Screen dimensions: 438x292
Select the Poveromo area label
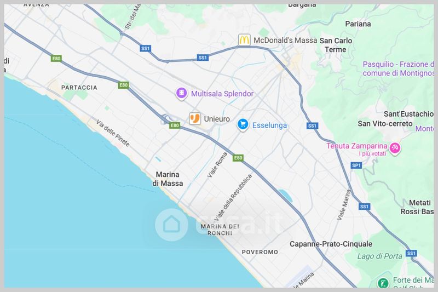[260, 252]
